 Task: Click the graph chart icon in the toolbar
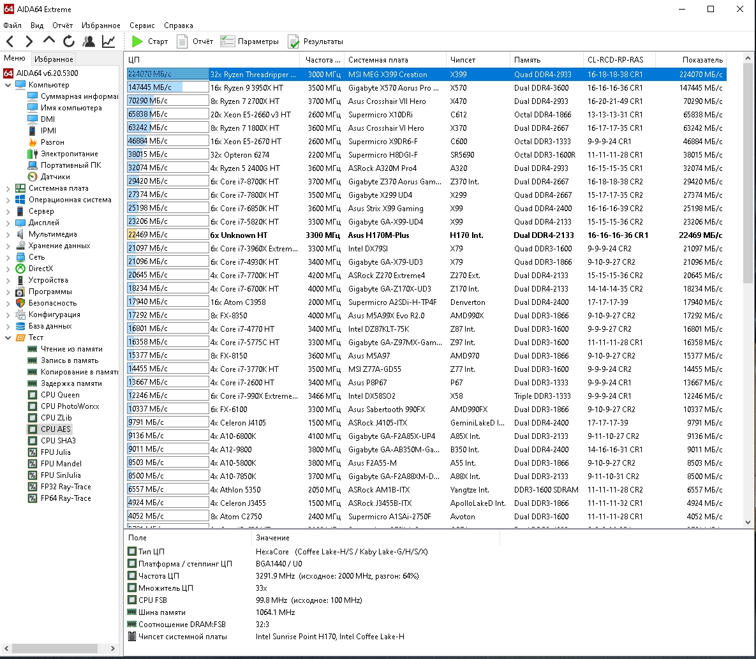pos(108,41)
